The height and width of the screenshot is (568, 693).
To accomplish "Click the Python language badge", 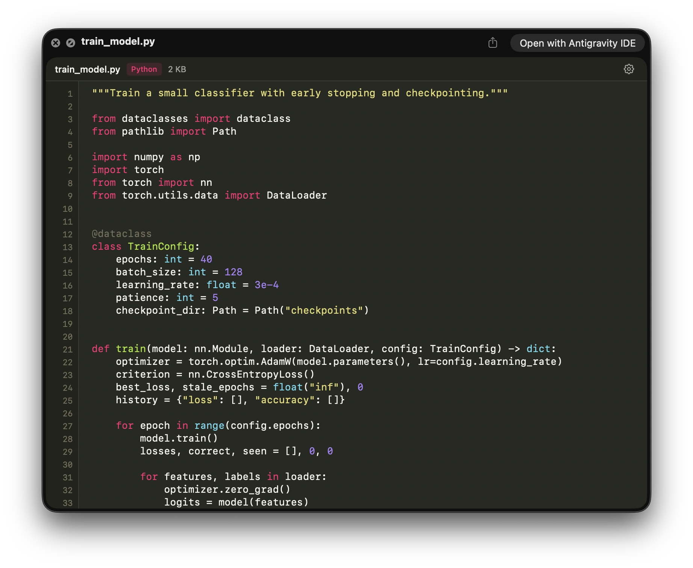I will pos(144,69).
